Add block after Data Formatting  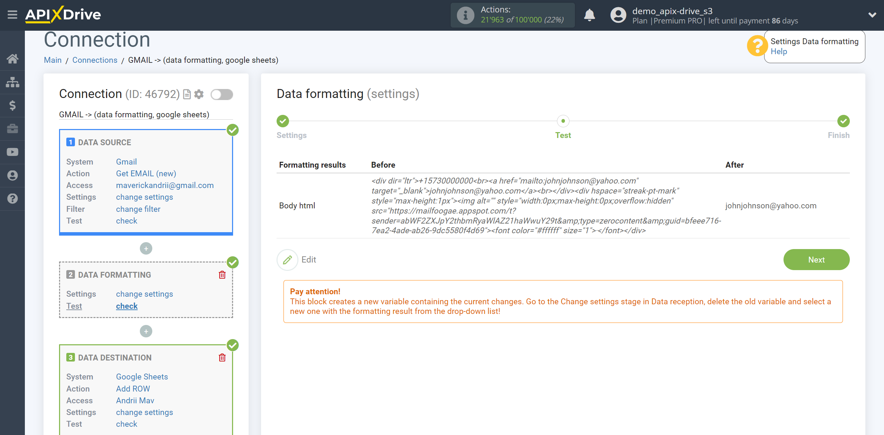pyautogui.click(x=146, y=331)
